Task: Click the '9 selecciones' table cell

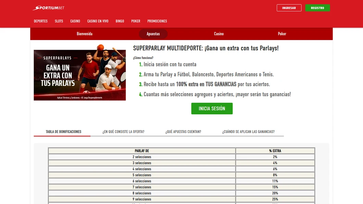Action: pos(142,199)
